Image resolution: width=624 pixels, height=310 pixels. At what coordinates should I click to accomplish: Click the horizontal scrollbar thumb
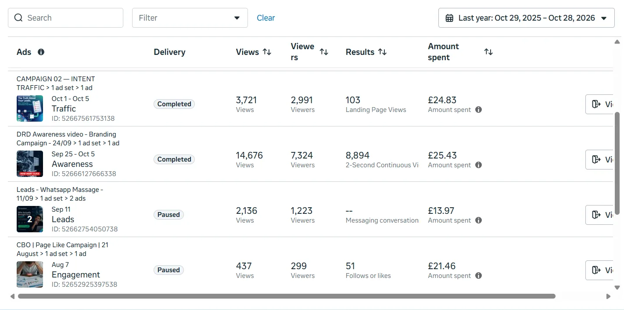[x=287, y=296]
